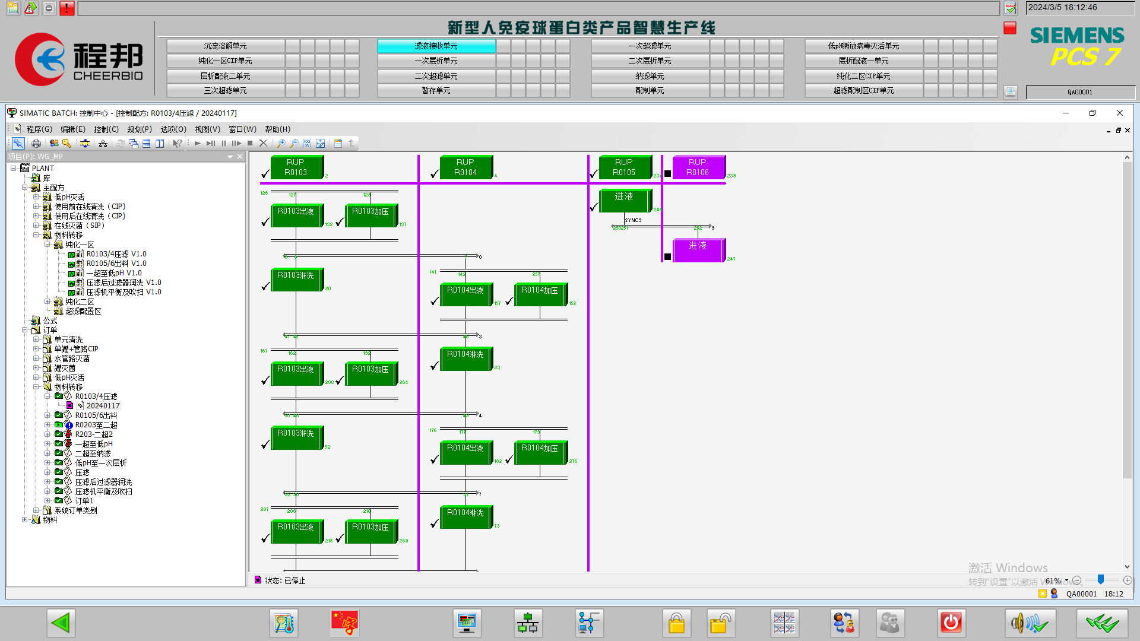Open the 视图(V) menu

pos(207,129)
